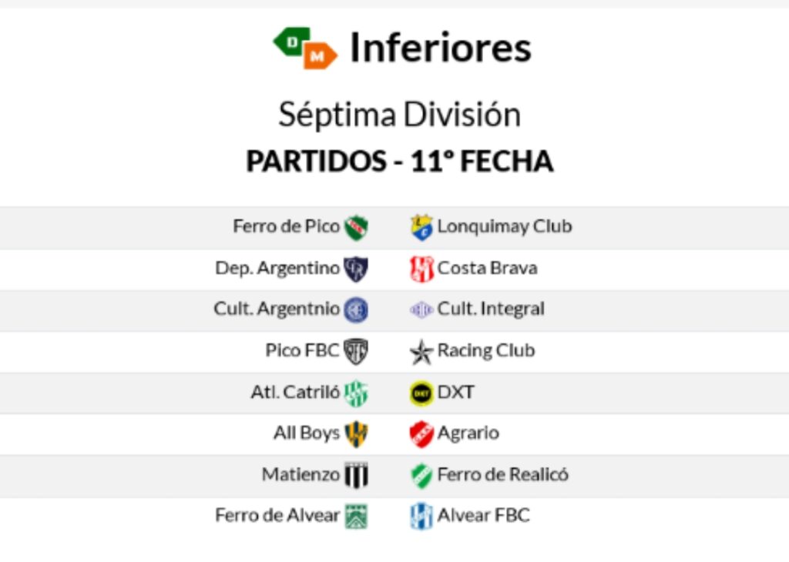789x562 pixels.
Task: Click the Atl. Catriló green crest
Action: pyautogui.click(x=356, y=393)
